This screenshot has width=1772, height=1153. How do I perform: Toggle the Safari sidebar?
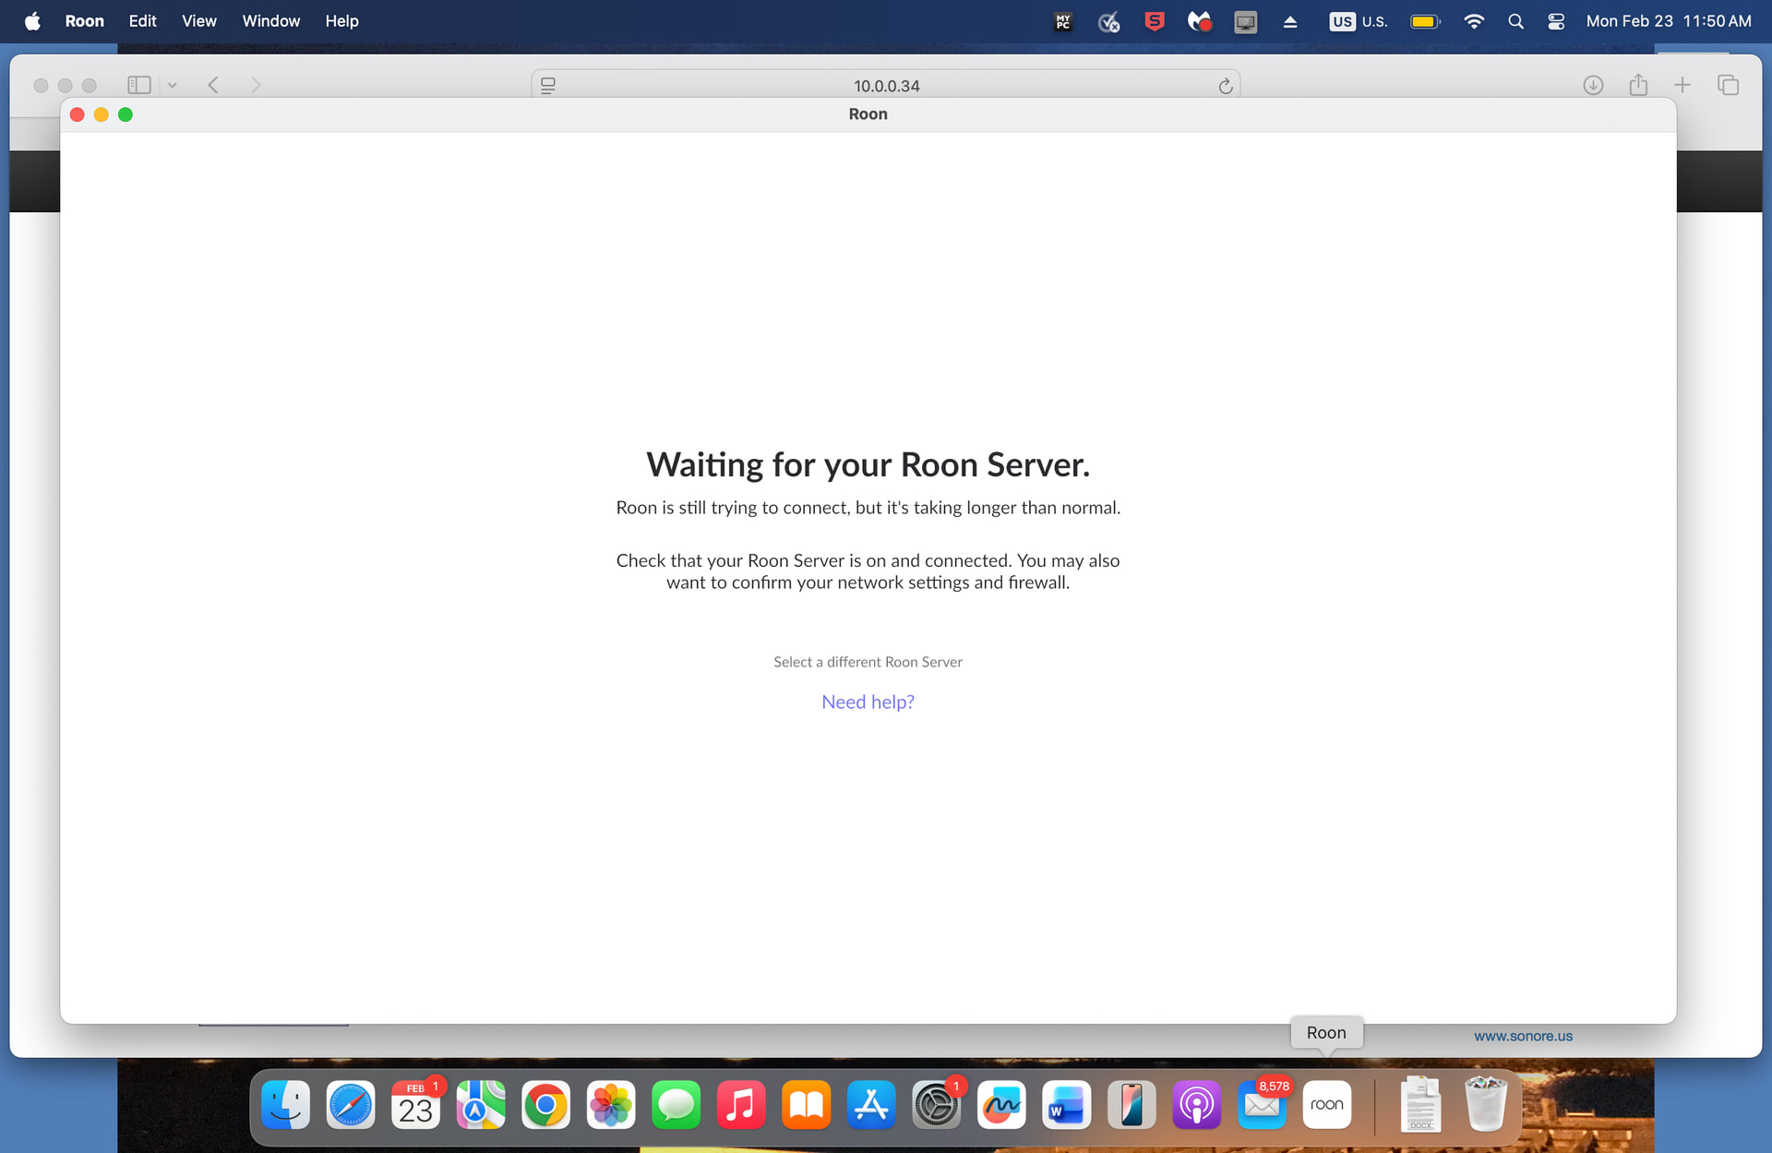pyautogui.click(x=138, y=85)
